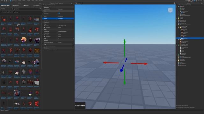Select StarterGui in Explorer
This screenshot has height=114, width=204.
pyautogui.click(x=182, y=56)
